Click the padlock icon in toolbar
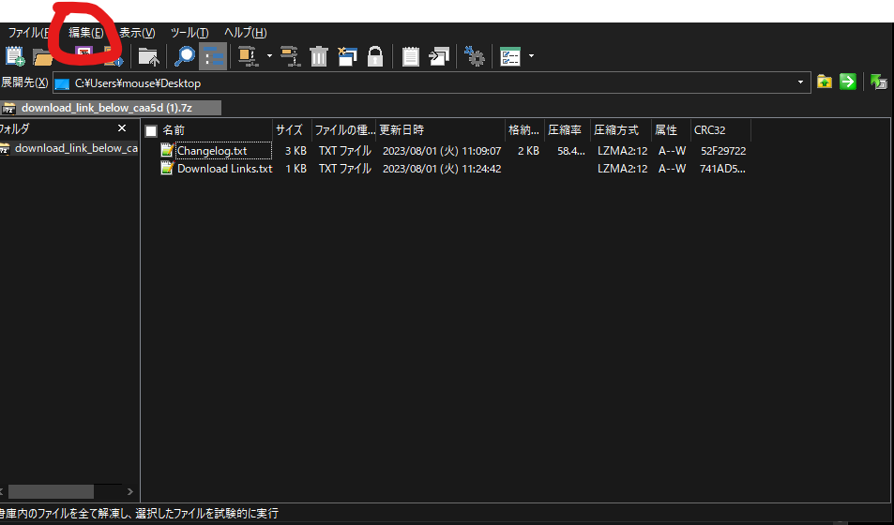 click(375, 56)
